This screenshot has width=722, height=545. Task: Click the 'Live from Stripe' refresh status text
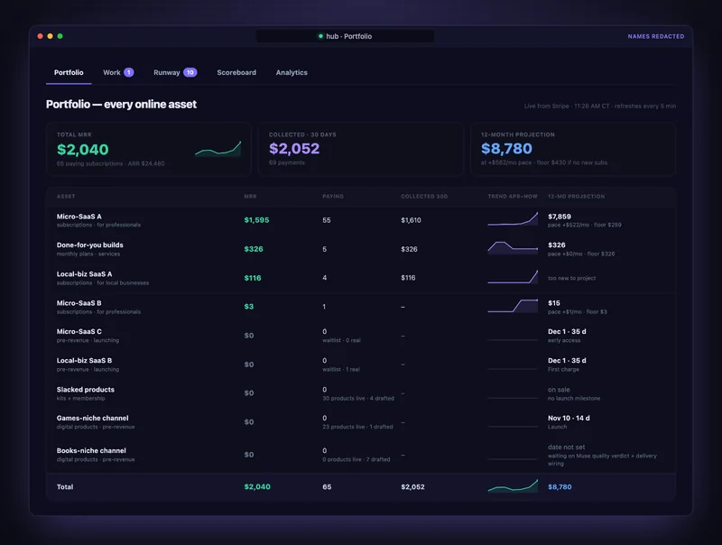click(600, 106)
